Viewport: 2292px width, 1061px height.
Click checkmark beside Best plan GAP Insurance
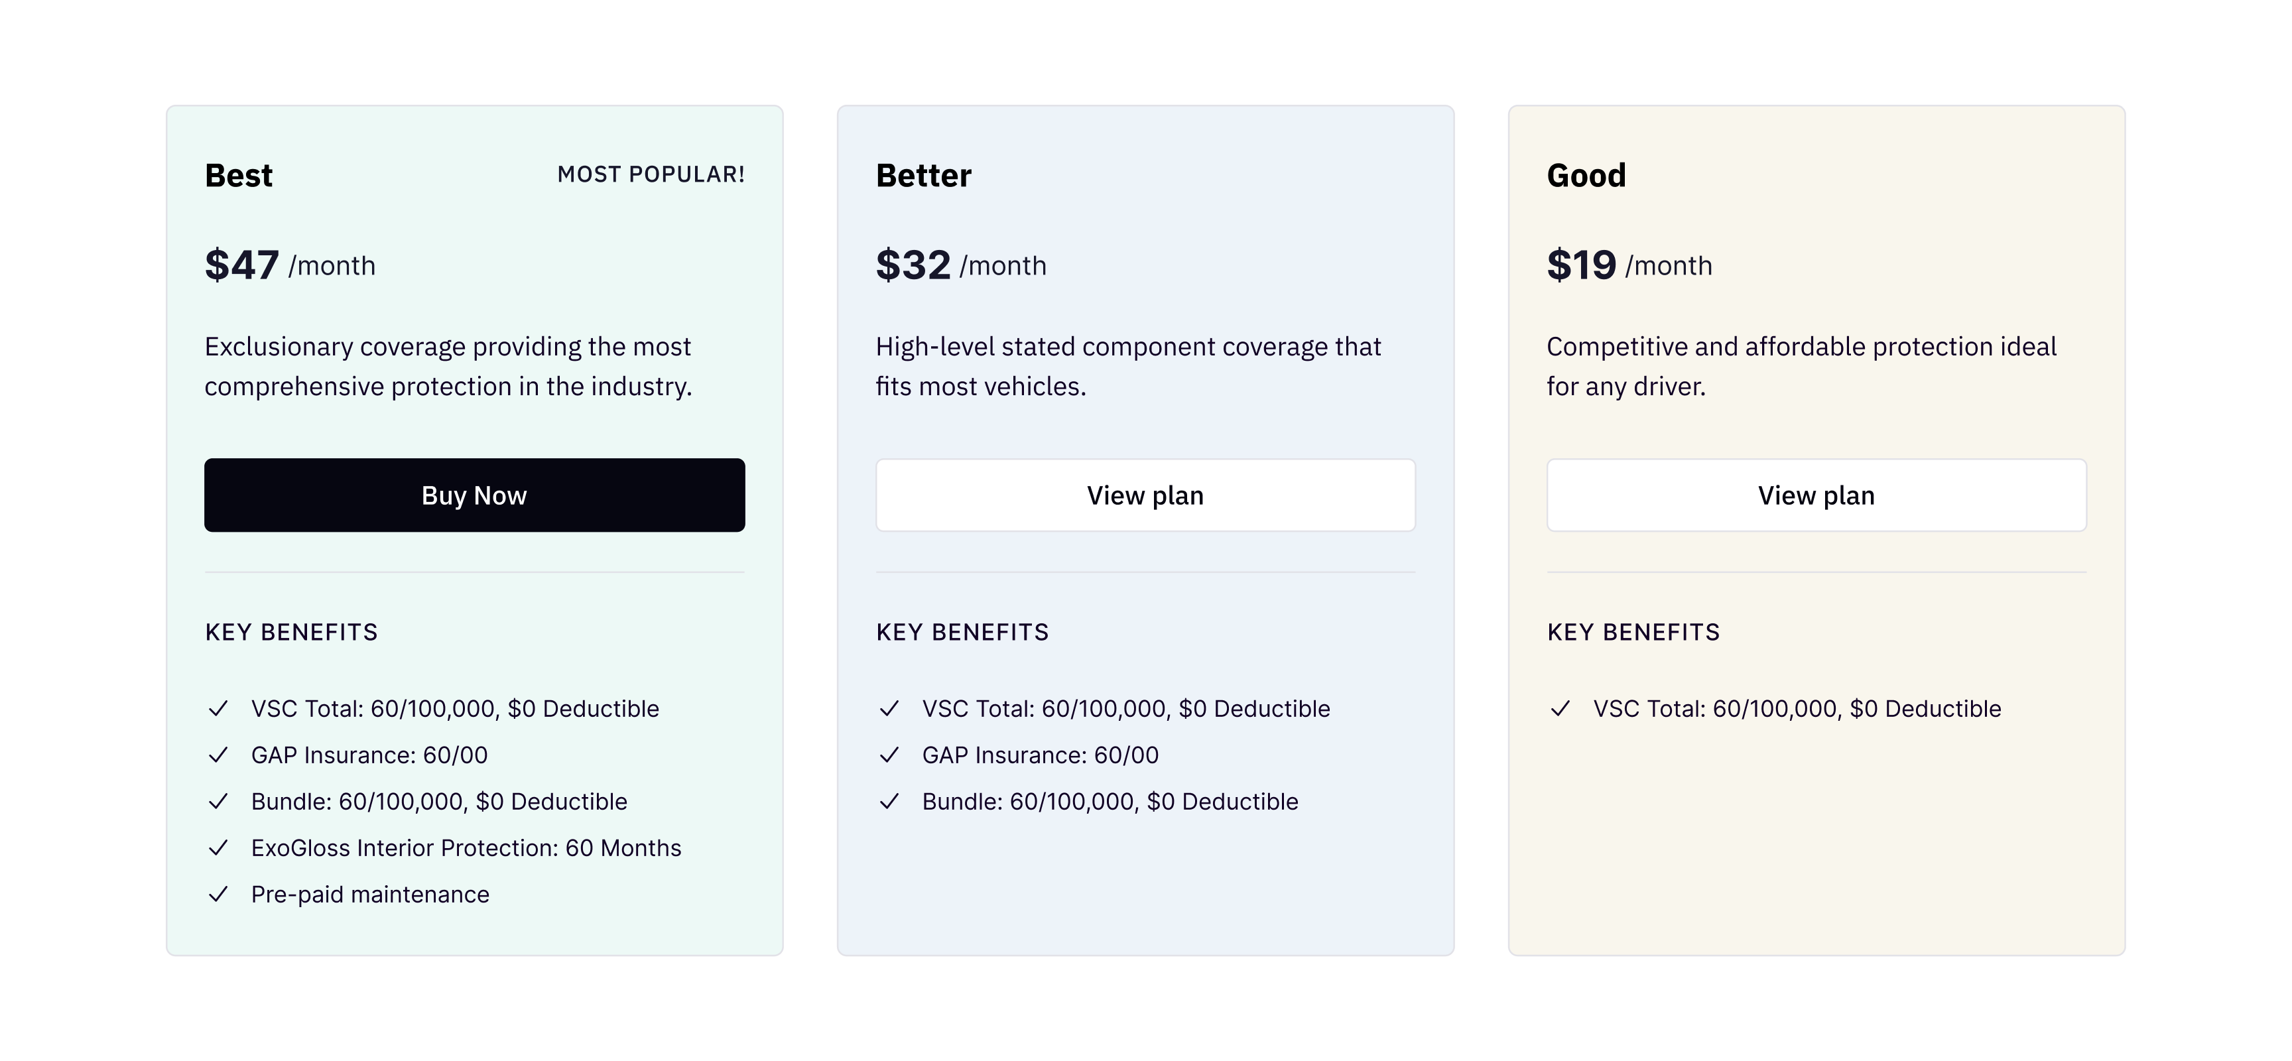(218, 755)
